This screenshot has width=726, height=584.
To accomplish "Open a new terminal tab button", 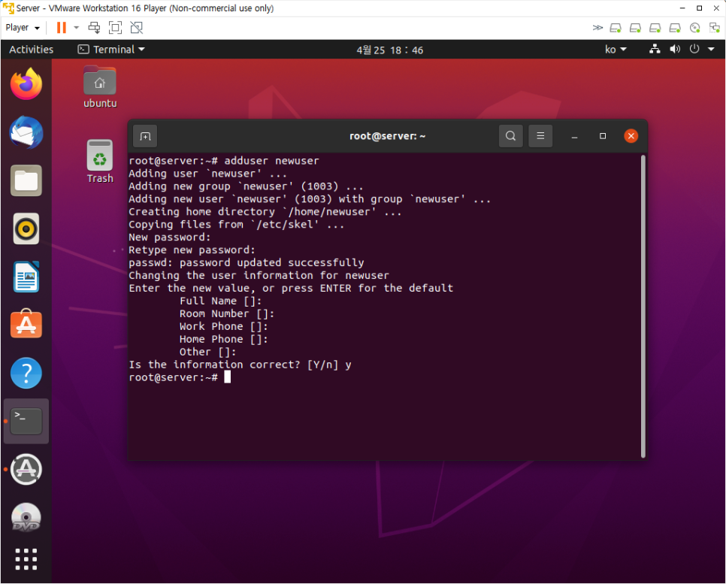I will 145,136.
